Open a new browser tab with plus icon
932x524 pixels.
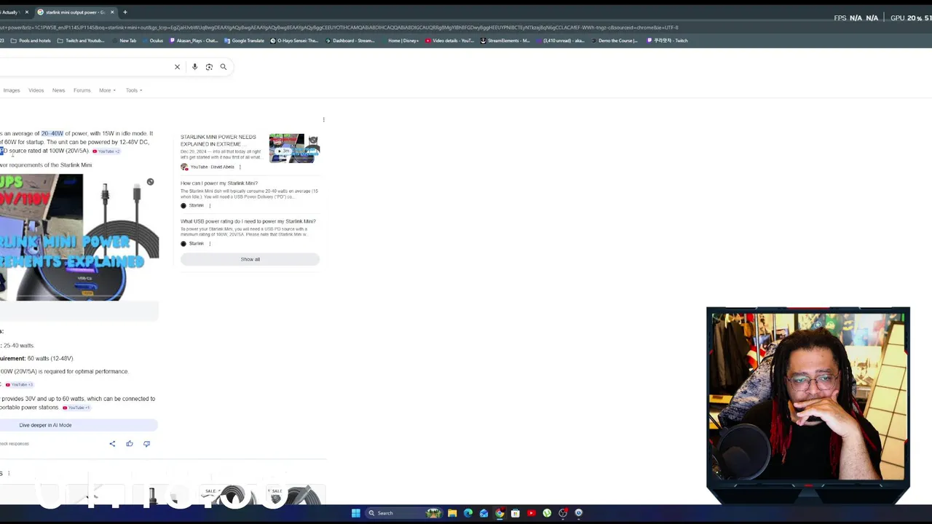pos(125,12)
